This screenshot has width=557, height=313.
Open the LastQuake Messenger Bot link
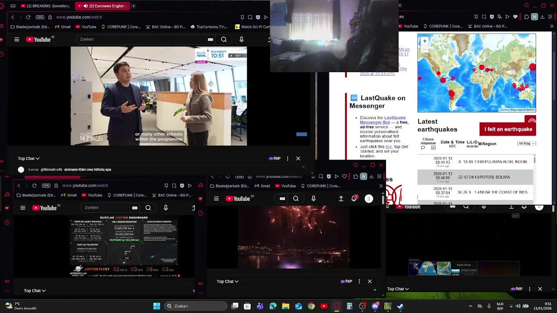(383, 120)
